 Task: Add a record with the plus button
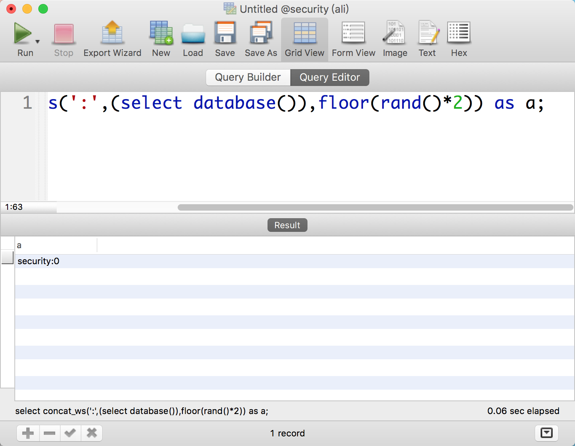[x=28, y=433]
